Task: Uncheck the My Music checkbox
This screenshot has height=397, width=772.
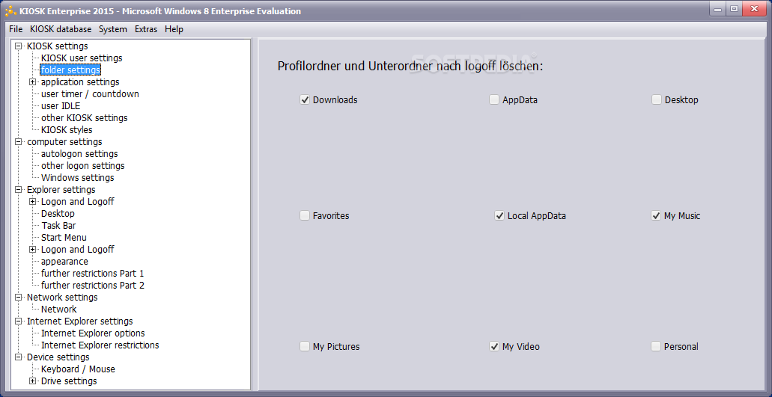Action: [x=656, y=216]
